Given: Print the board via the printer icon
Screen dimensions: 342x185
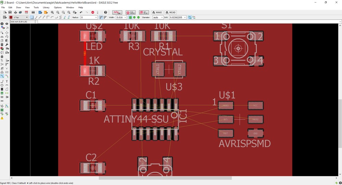Looking at the screenshot, I should 15,12.
